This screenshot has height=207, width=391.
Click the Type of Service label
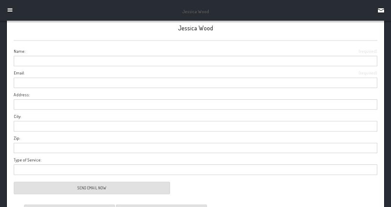click(x=27, y=160)
